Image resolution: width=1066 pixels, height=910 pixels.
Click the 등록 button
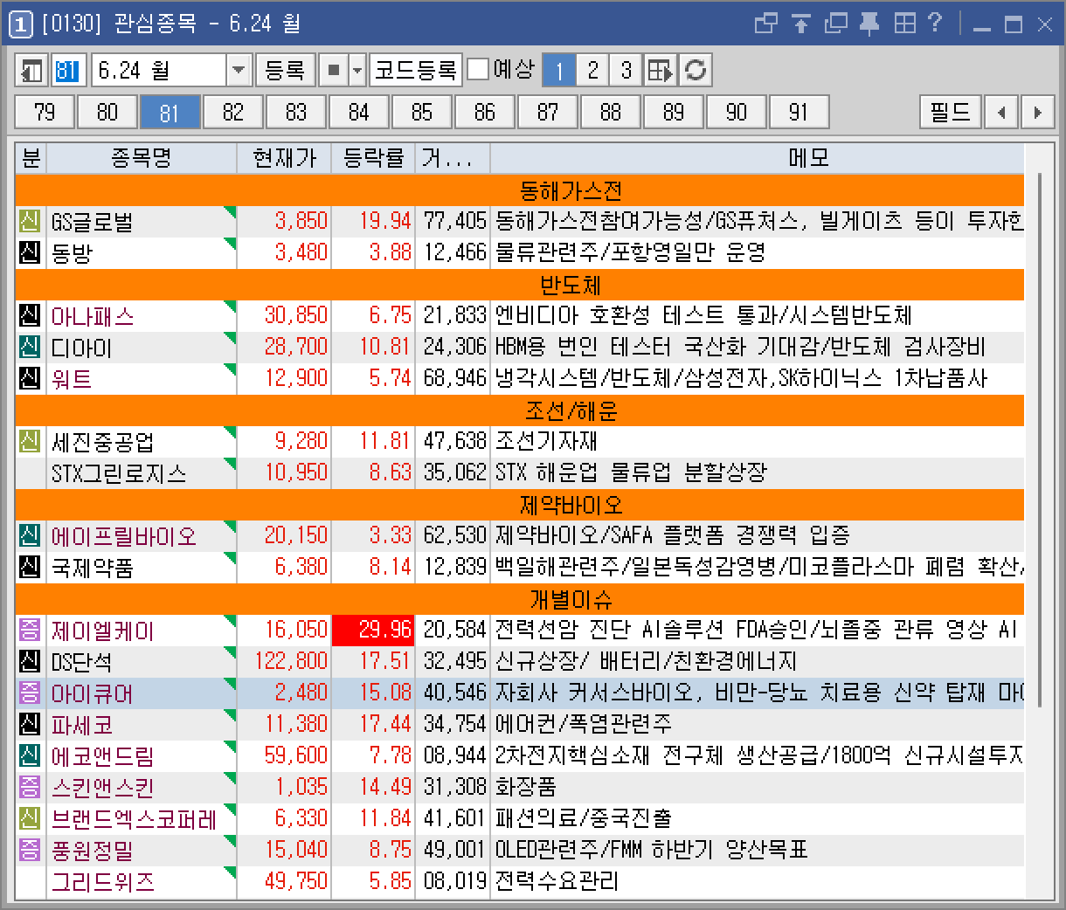[284, 70]
